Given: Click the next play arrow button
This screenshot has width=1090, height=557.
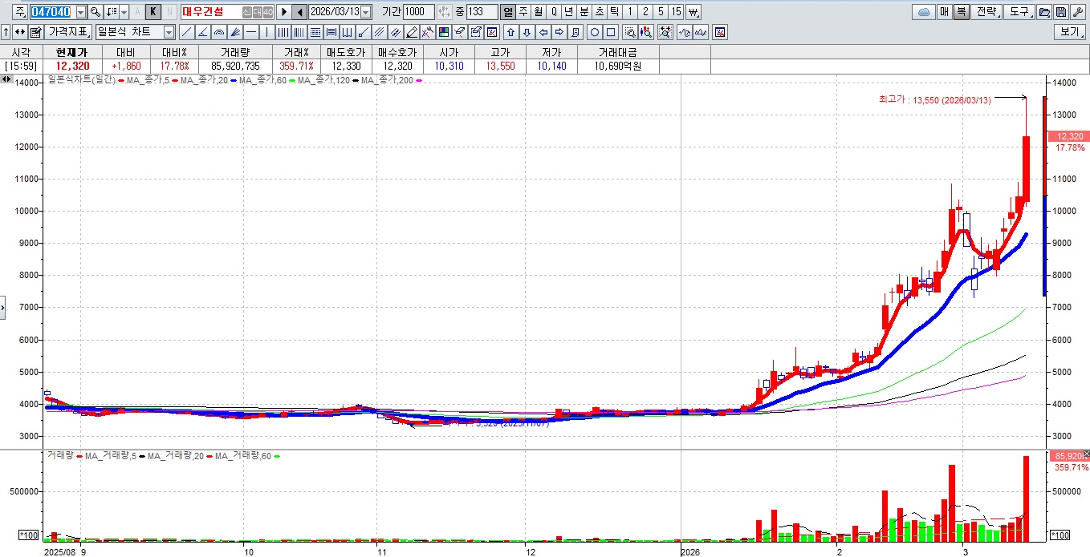Looking at the screenshot, I should (x=283, y=12).
